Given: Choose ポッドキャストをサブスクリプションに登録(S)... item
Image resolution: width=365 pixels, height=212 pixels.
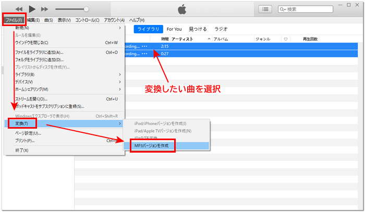Looking at the screenshot, I should 64,106.
